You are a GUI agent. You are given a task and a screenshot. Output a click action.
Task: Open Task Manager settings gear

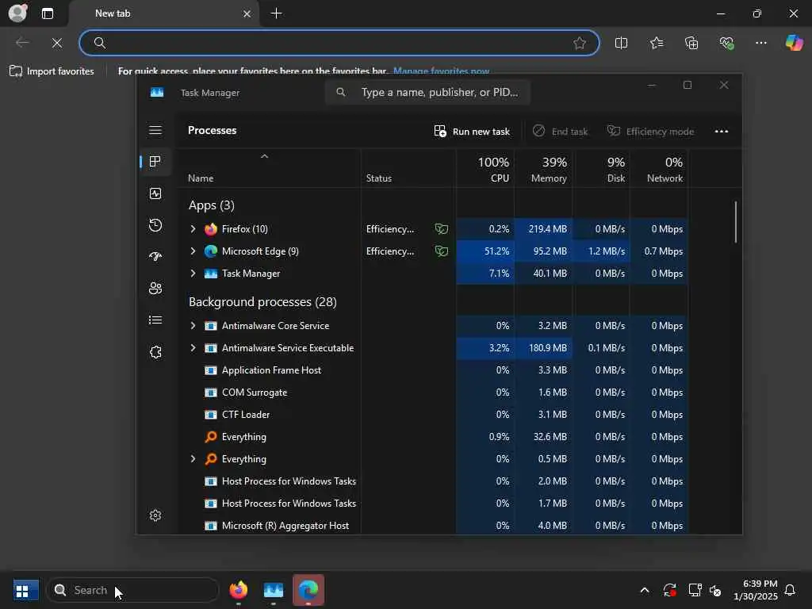pyautogui.click(x=155, y=515)
